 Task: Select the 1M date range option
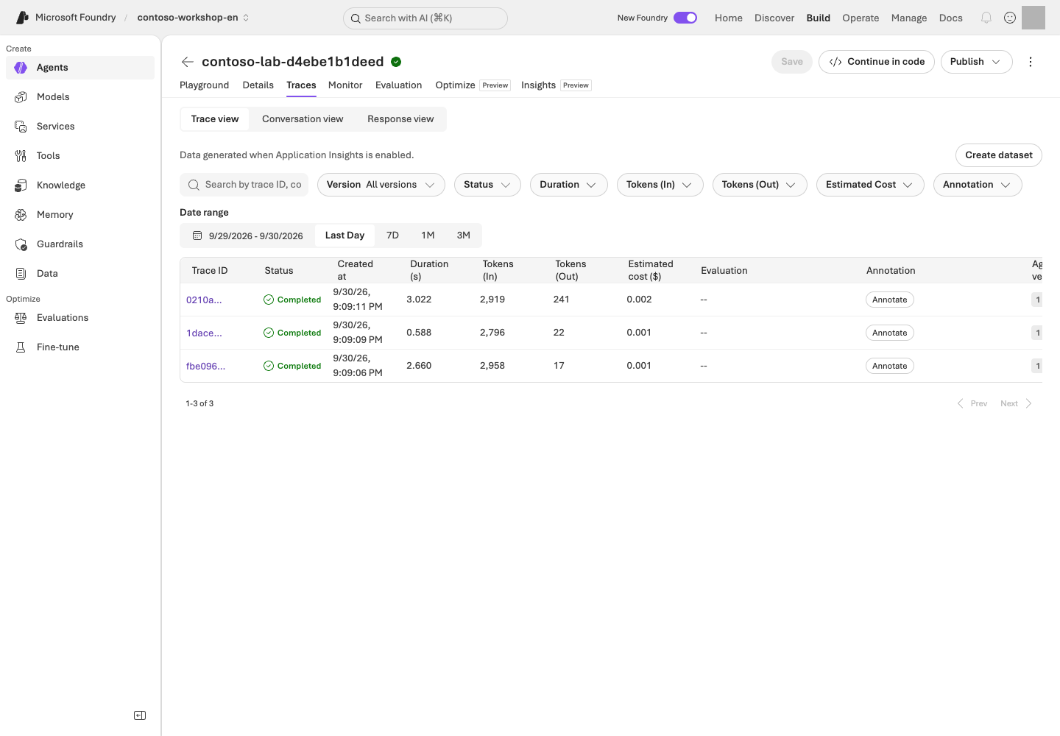(x=428, y=236)
